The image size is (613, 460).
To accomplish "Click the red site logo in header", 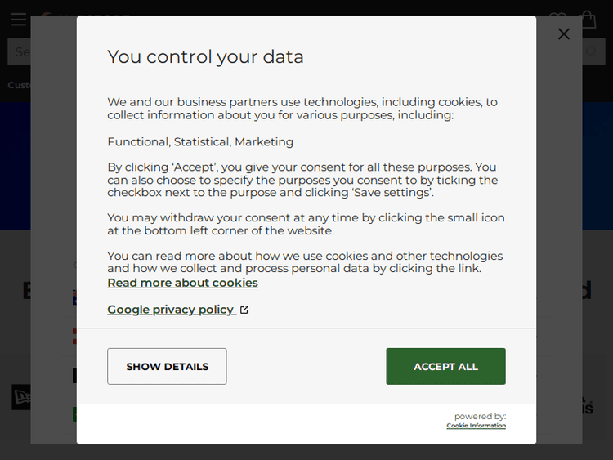I will [47, 15].
